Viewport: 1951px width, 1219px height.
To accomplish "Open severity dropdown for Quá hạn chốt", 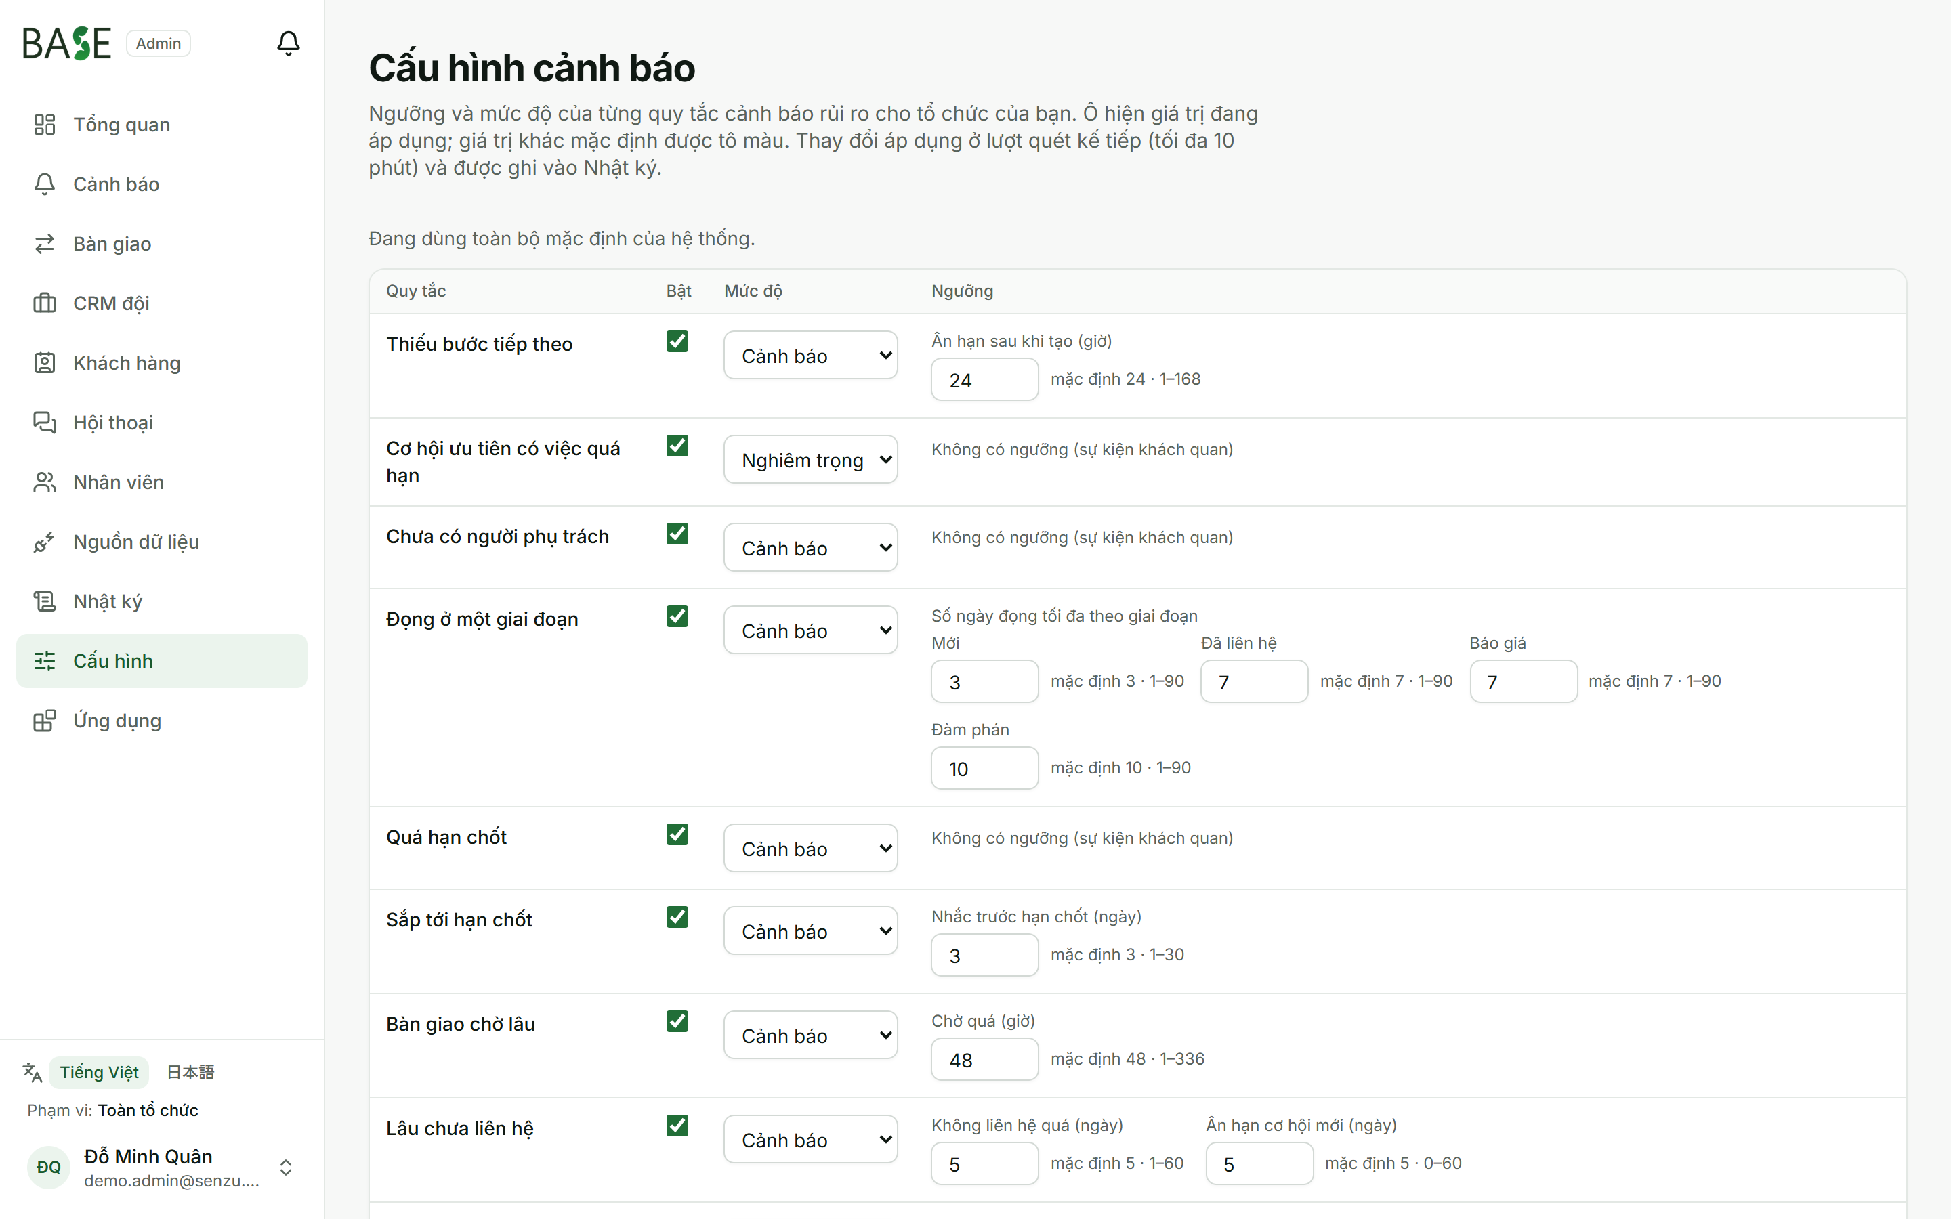I will [810, 848].
